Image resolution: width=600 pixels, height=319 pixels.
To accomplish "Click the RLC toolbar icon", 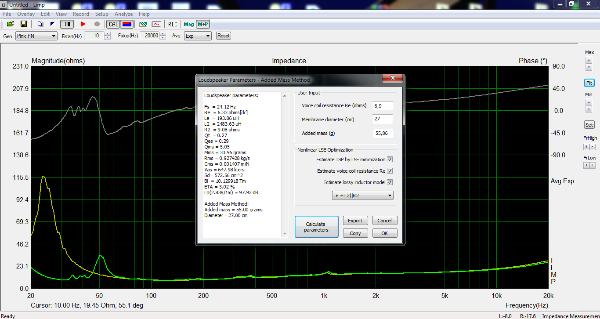I will pos(173,24).
